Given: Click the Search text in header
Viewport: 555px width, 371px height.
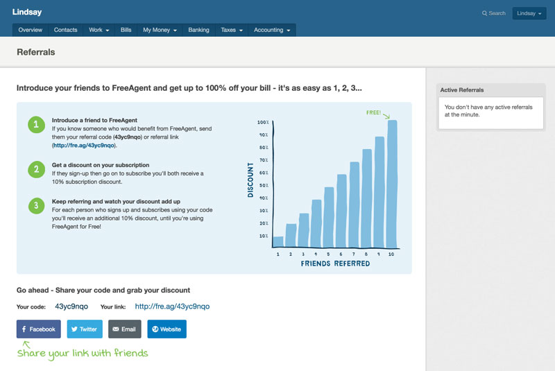Looking at the screenshot, I should click(x=497, y=13).
